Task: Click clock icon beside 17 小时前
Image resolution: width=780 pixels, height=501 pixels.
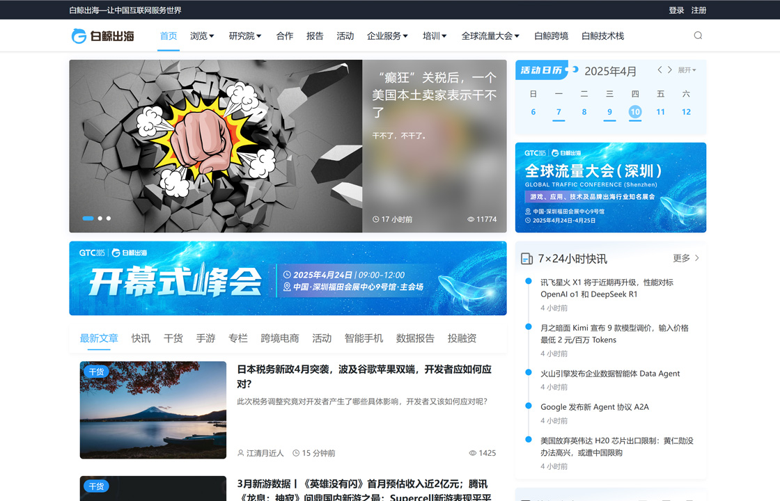Action: pos(375,219)
